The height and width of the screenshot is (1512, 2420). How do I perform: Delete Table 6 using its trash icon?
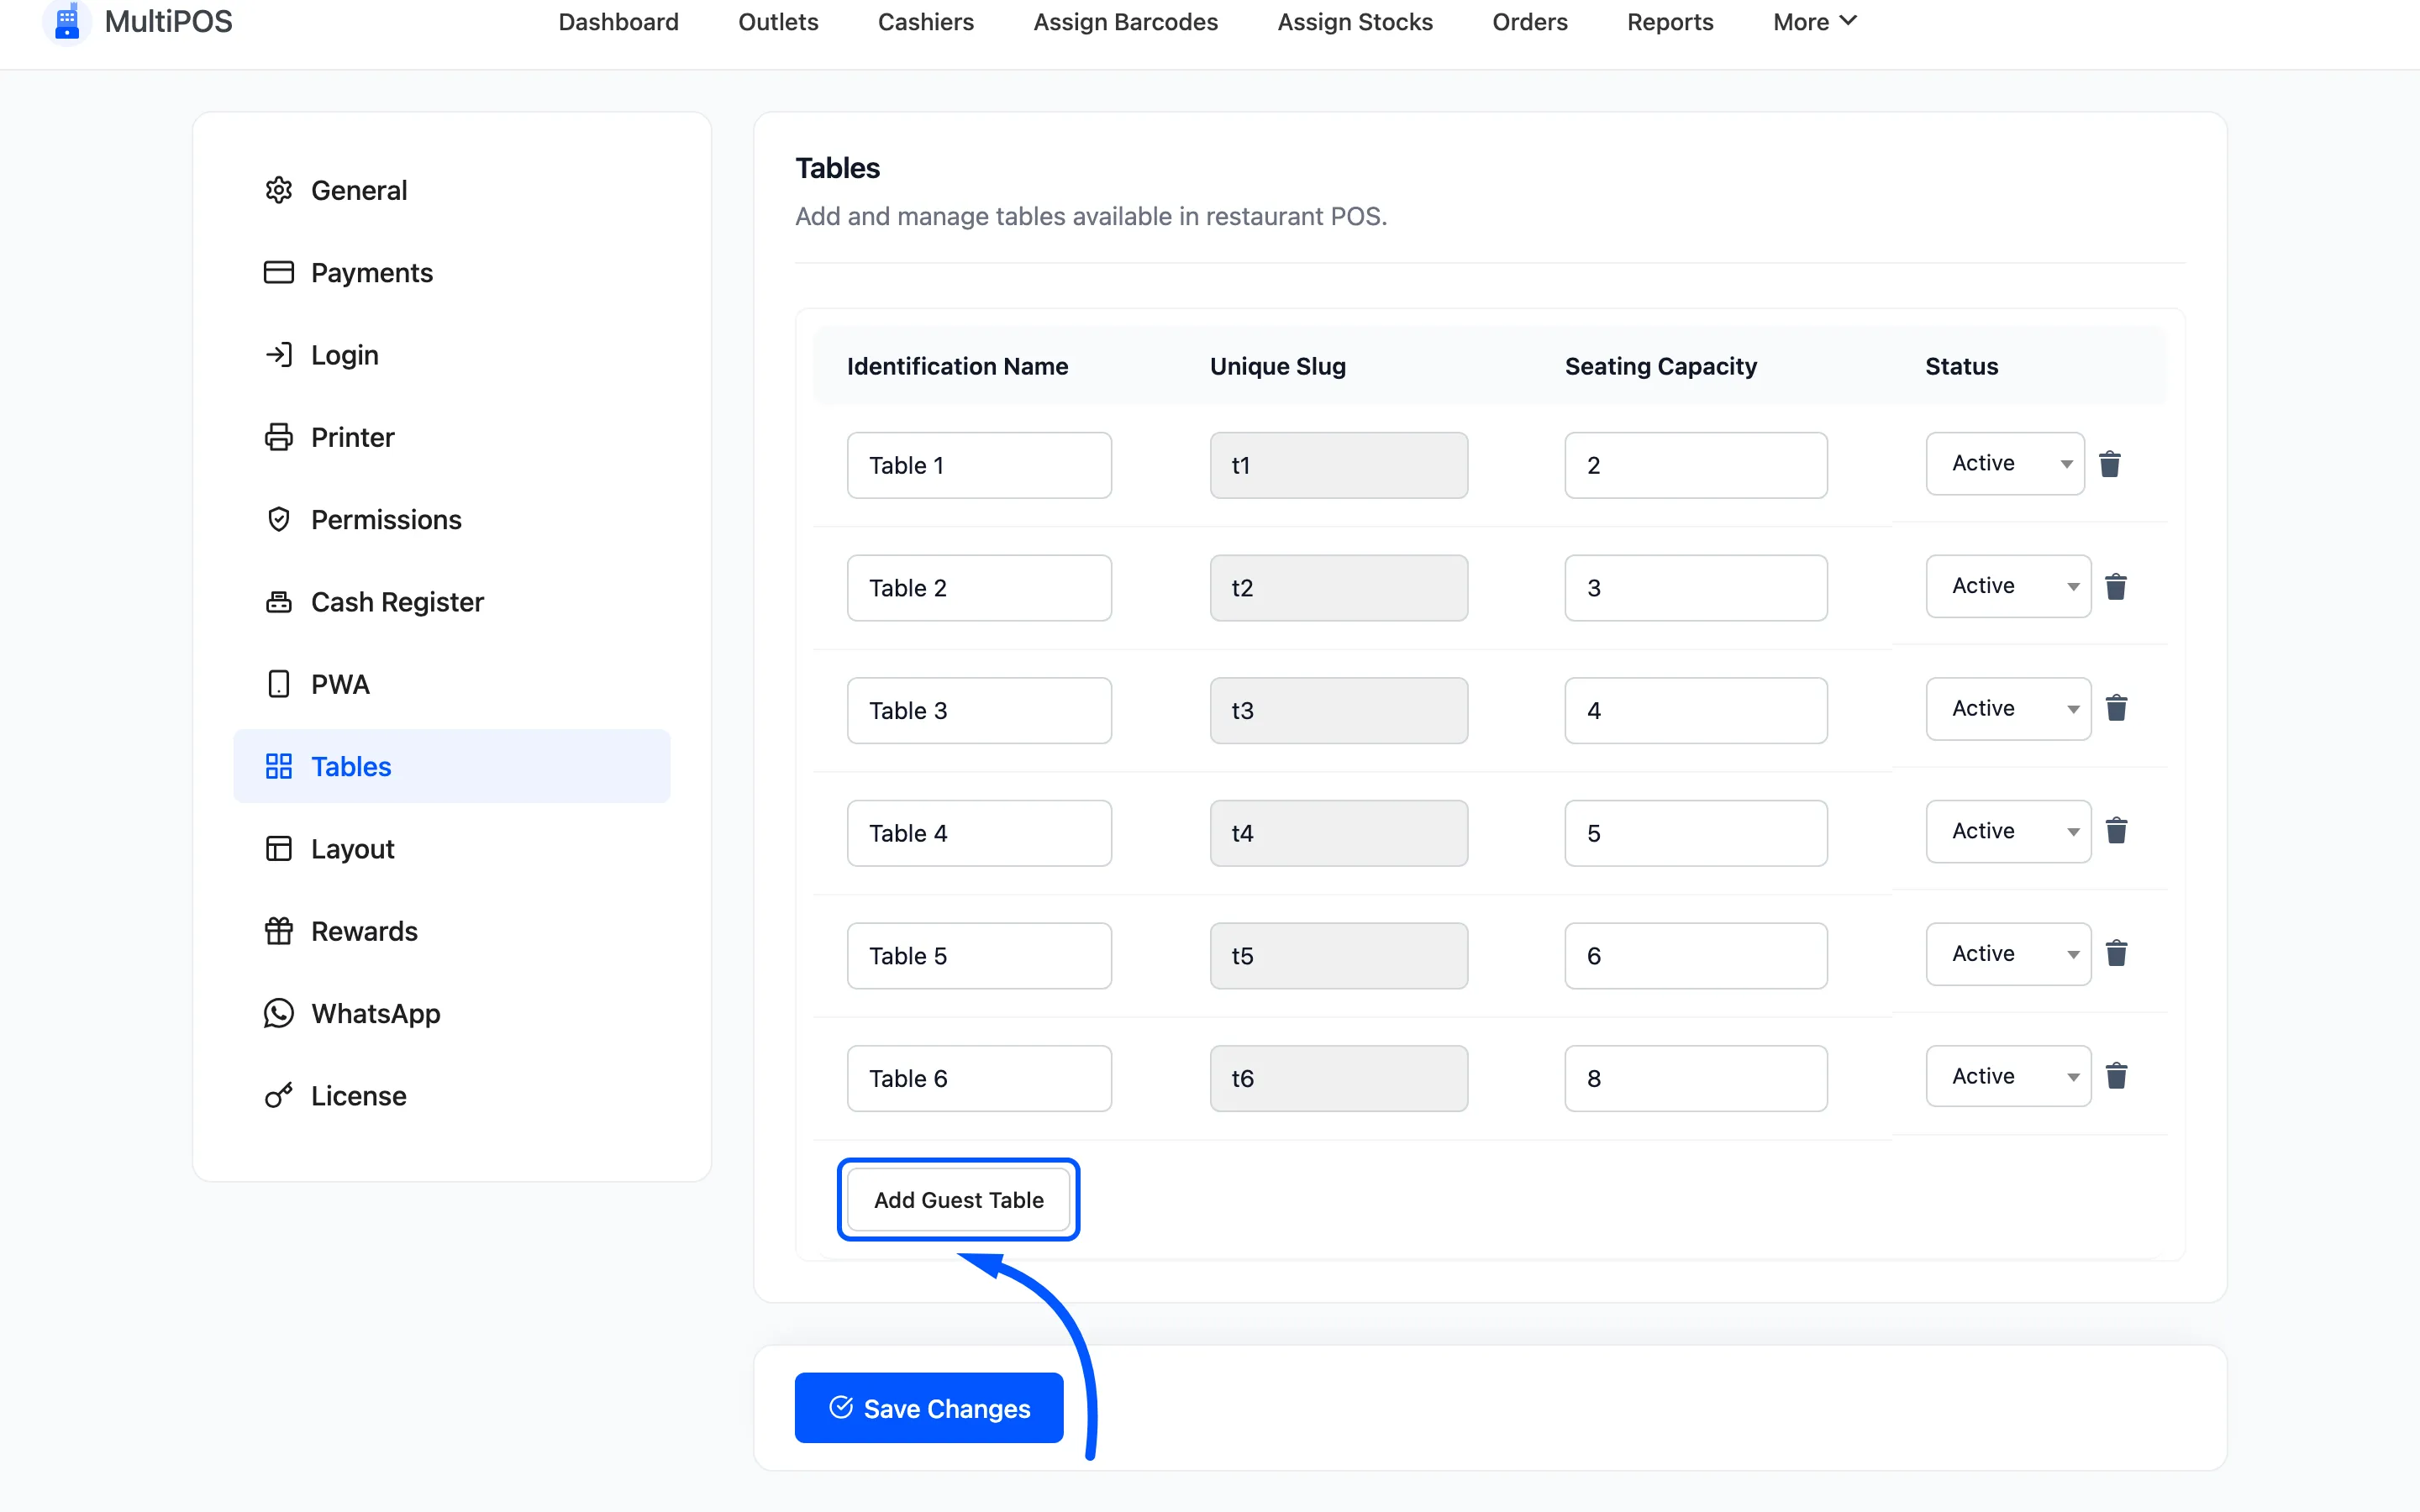pyautogui.click(x=2116, y=1077)
